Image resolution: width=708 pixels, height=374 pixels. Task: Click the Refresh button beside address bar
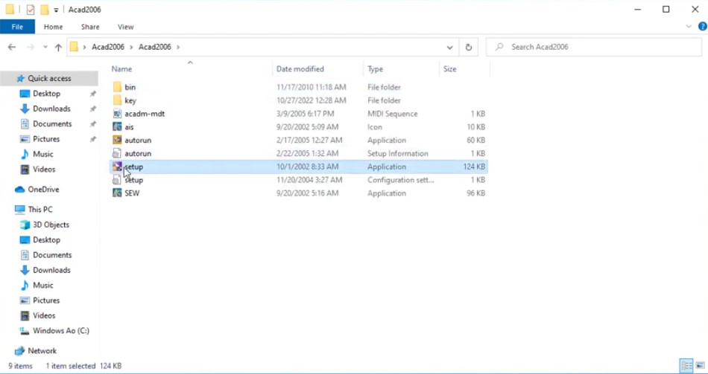[x=469, y=47]
